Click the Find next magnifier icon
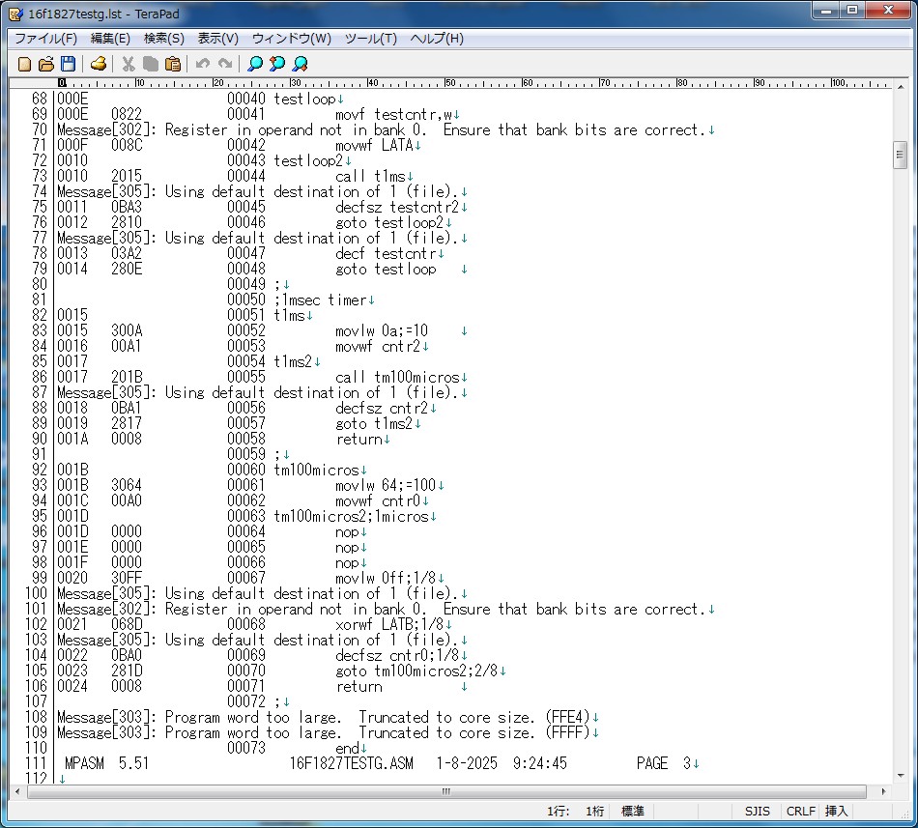918x828 pixels. (300, 64)
